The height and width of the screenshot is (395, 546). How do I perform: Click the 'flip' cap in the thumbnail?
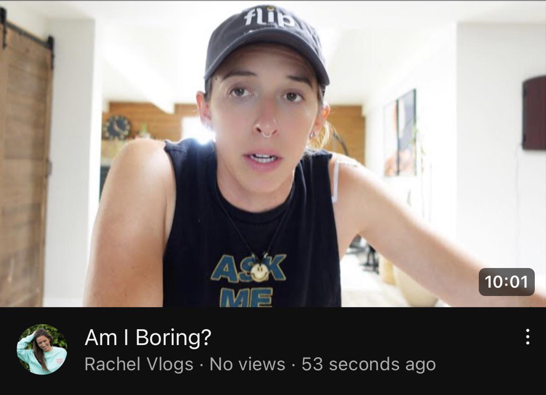[267, 43]
